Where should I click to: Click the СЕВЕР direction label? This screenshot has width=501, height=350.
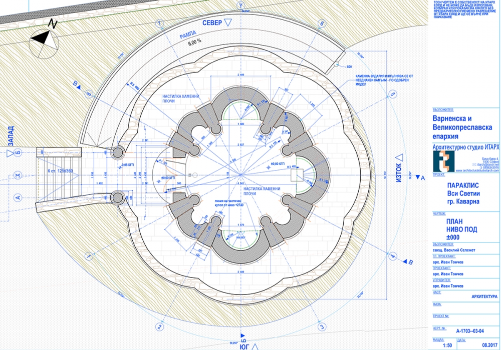pyautogui.click(x=212, y=22)
